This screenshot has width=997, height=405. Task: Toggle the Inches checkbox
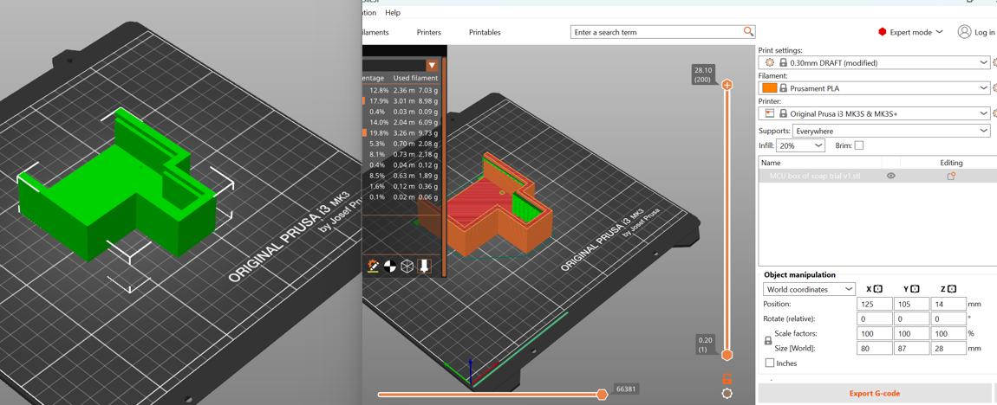pyautogui.click(x=770, y=363)
